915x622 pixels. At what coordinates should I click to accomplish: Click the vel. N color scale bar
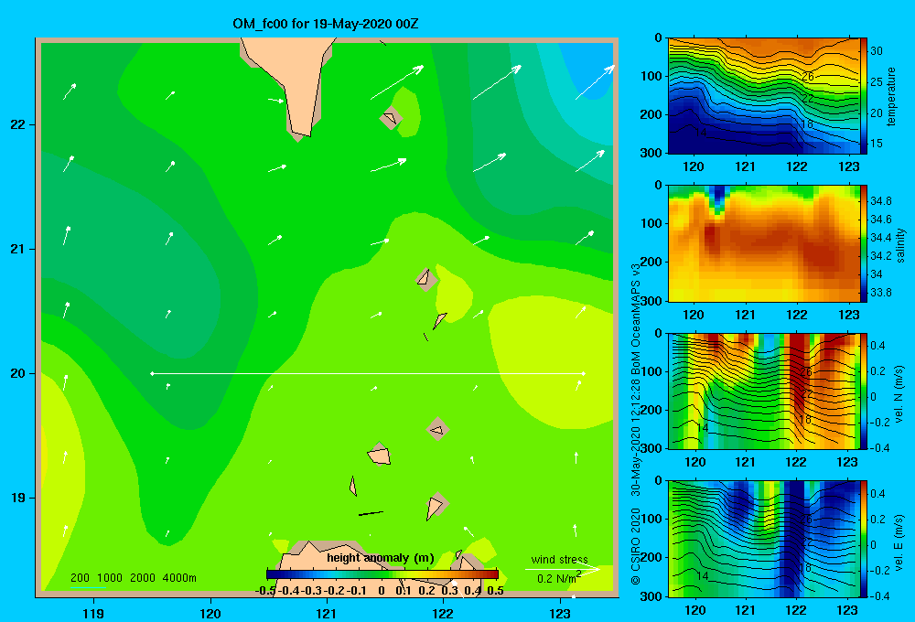[864, 391]
